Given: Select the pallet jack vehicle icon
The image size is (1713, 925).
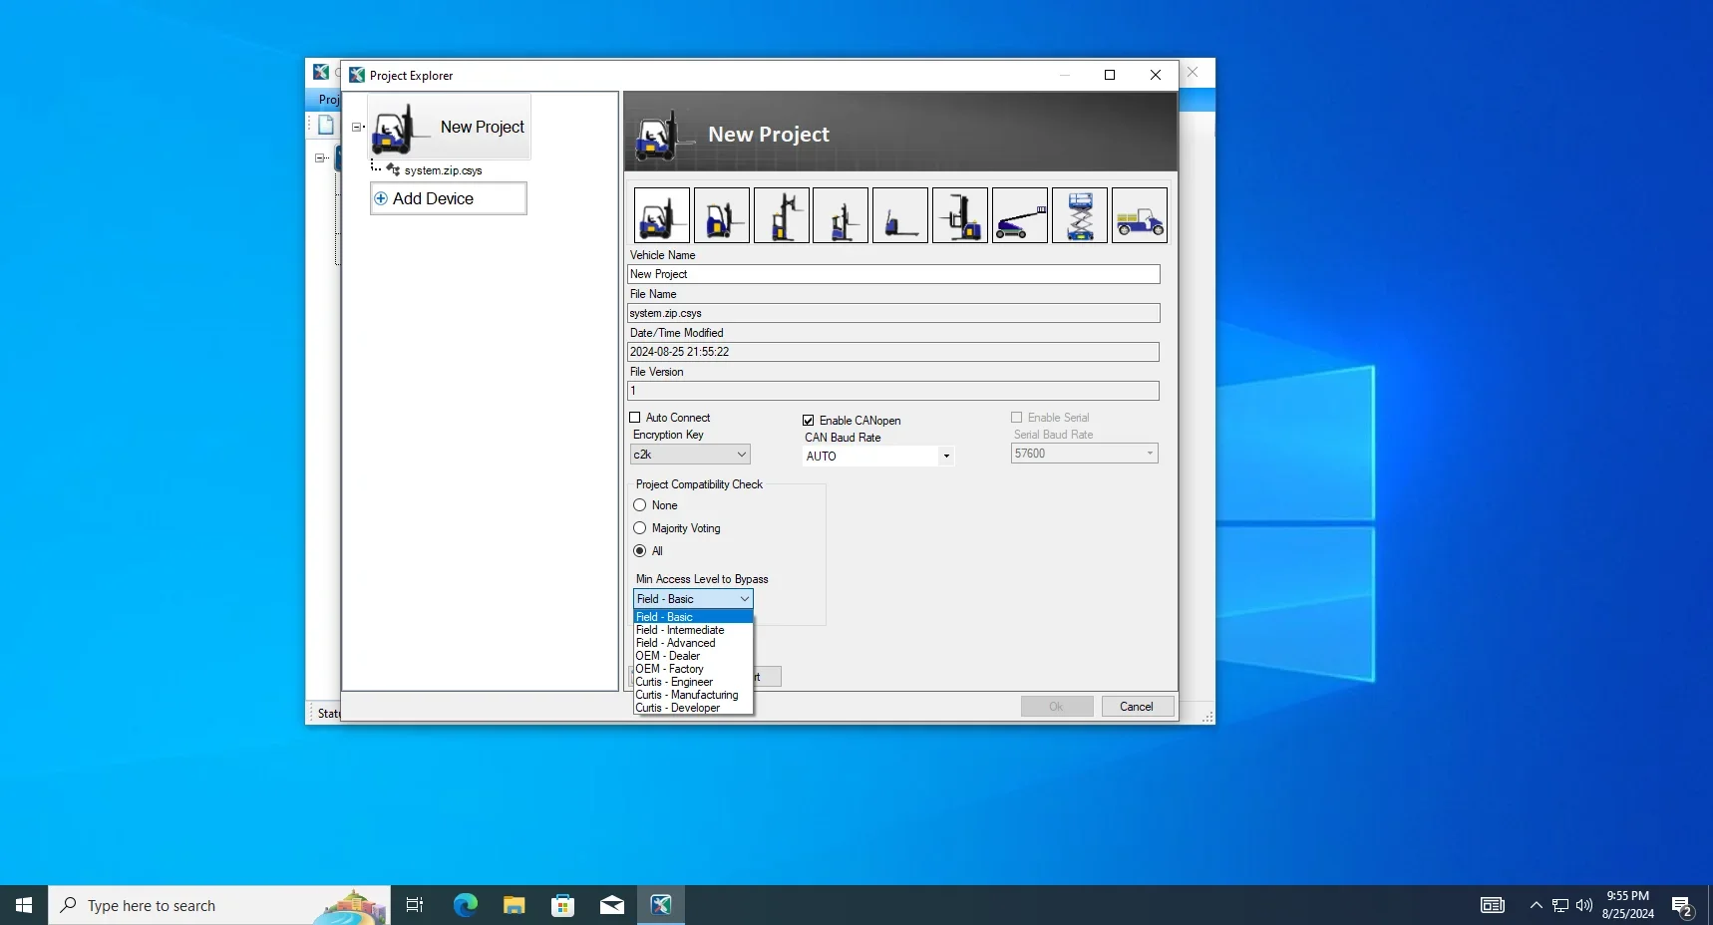Looking at the screenshot, I should [x=899, y=215].
